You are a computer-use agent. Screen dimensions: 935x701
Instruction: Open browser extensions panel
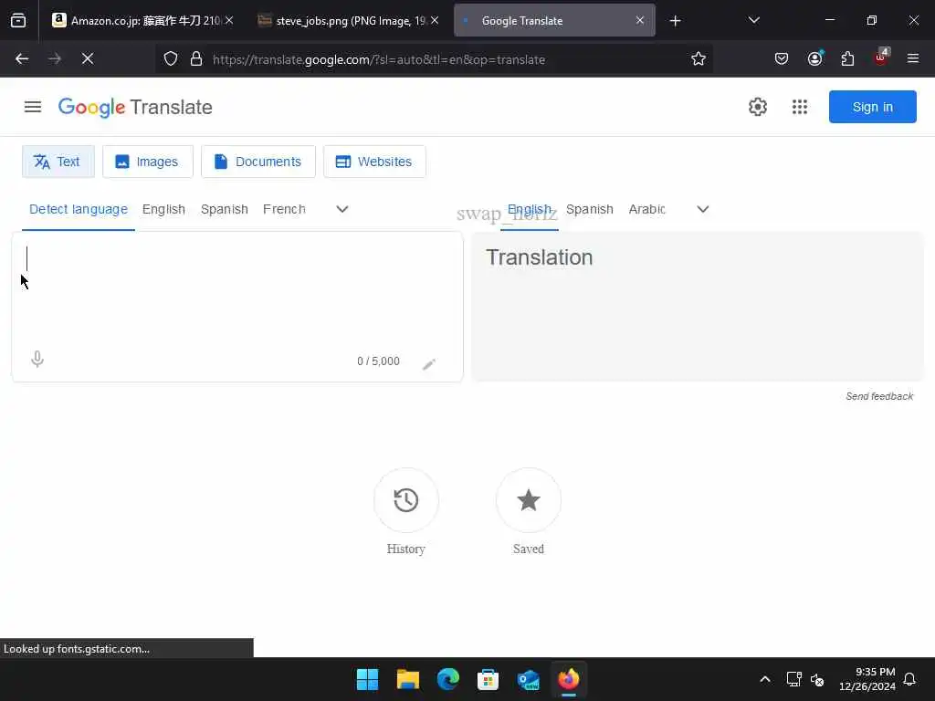[x=847, y=58]
